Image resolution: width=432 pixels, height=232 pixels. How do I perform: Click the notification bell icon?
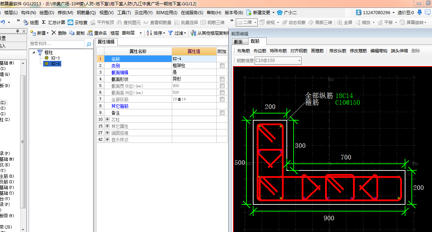click(420, 12)
